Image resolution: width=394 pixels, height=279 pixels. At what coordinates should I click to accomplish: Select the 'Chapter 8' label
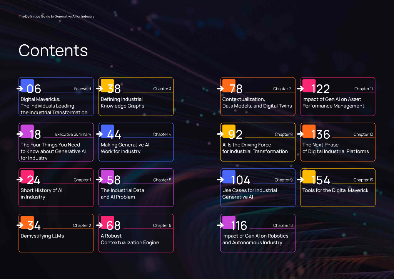[x=284, y=134]
